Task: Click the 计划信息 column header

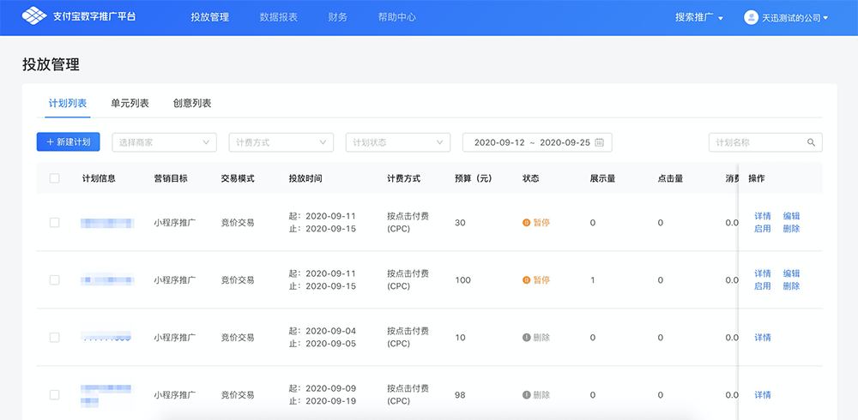Action: point(99,178)
